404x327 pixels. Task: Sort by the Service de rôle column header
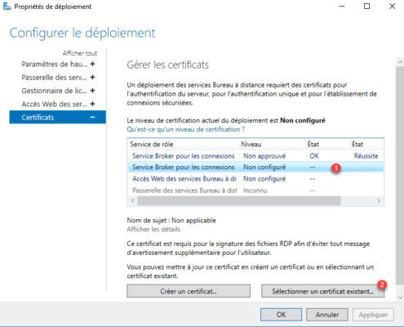[x=184, y=144]
